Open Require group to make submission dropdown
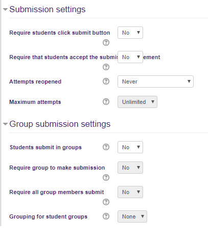Image resolution: width=208 pixels, height=246 pixels. [130, 168]
